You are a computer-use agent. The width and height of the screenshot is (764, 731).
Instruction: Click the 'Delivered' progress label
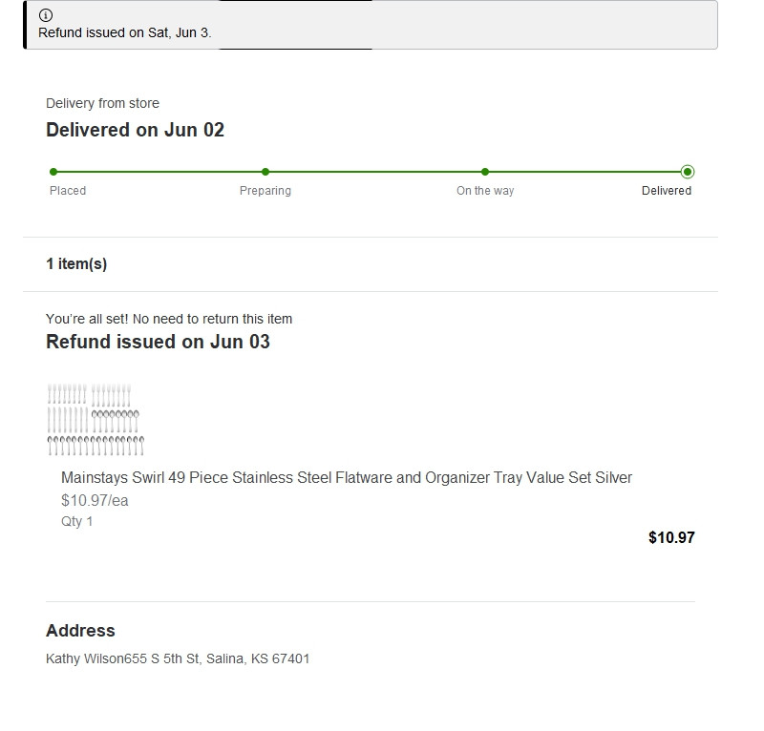(x=666, y=191)
